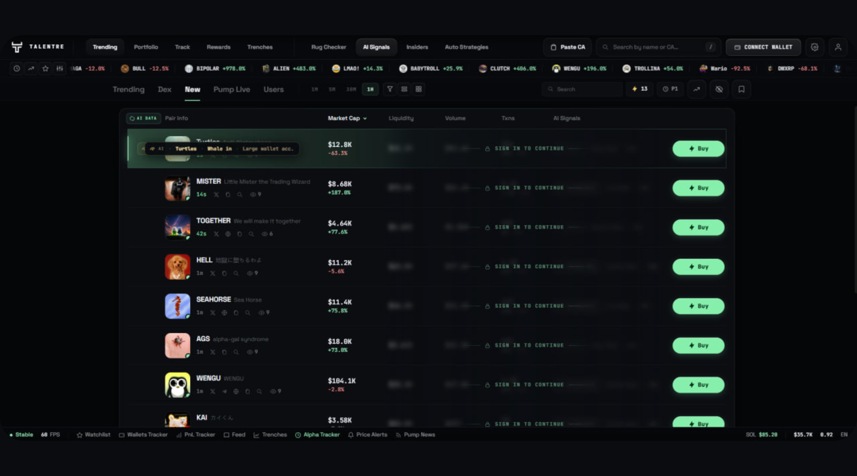Click the CONNECT WALLET button
The image size is (857, 476).
click(763, 47)
